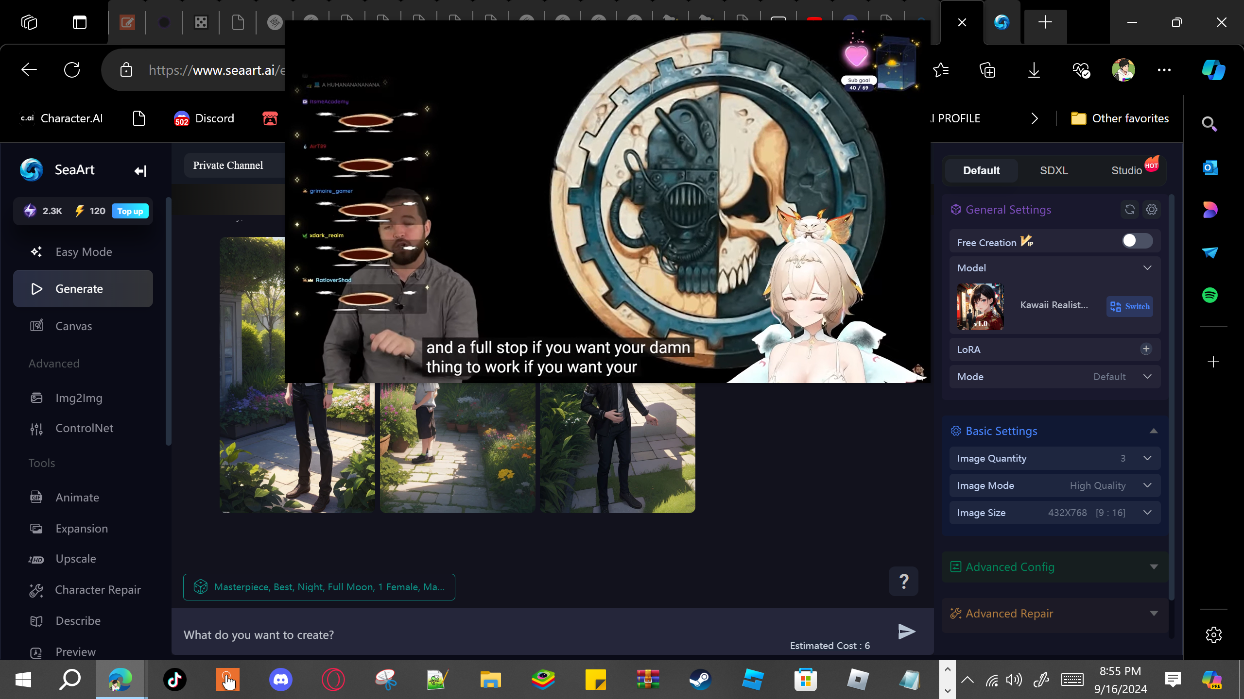Open Img2Img in the sidebar
The image size is (1244, 699).
click(83, 398)
